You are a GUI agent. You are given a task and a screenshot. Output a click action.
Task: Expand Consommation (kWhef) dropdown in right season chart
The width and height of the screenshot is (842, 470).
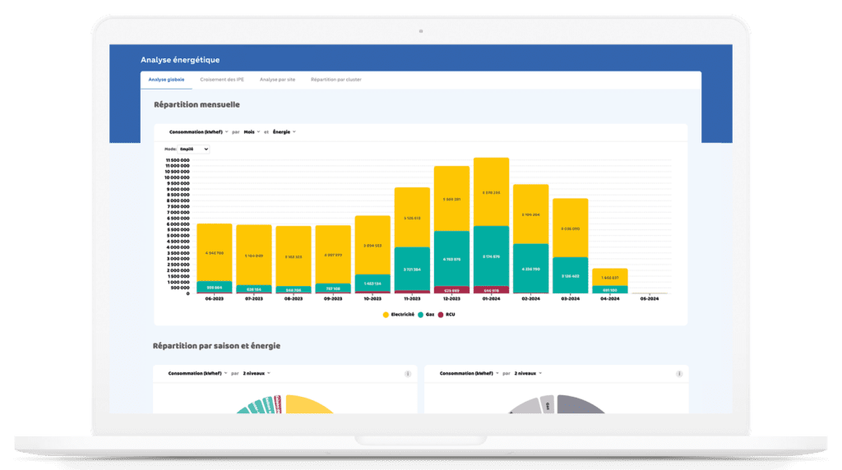click(470, 373)
